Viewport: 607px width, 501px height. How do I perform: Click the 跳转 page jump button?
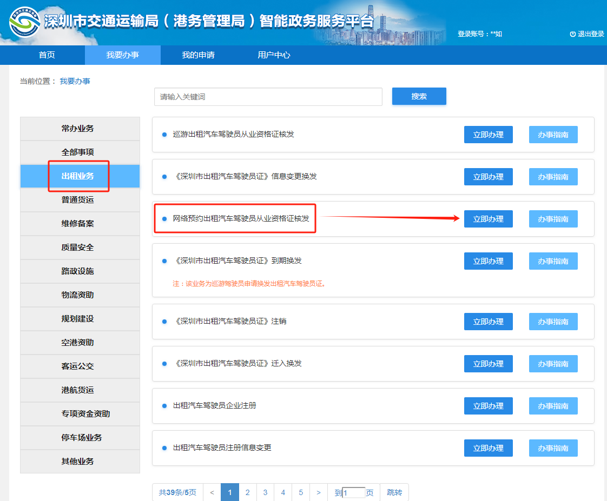395,492
